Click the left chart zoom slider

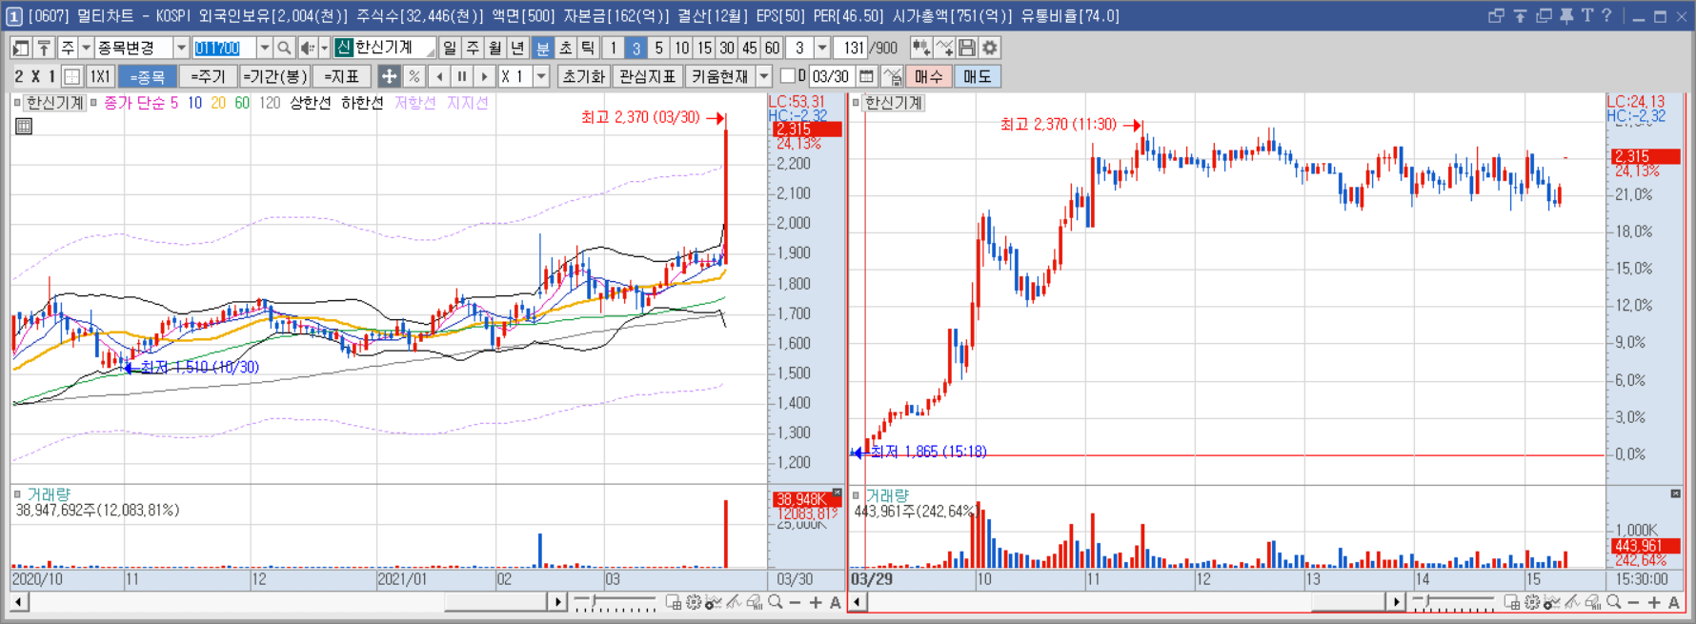pyautogui.click(x=615, y=602)
